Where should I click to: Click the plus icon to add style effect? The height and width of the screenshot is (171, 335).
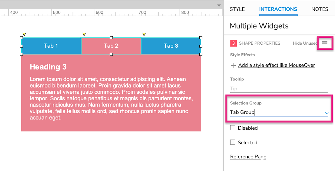click(x=233, y=66)
